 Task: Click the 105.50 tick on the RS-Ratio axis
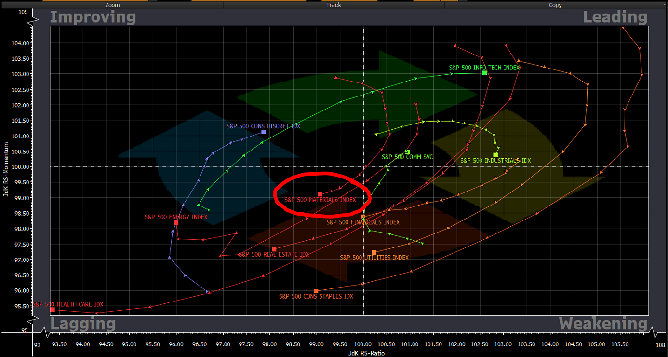620,344
